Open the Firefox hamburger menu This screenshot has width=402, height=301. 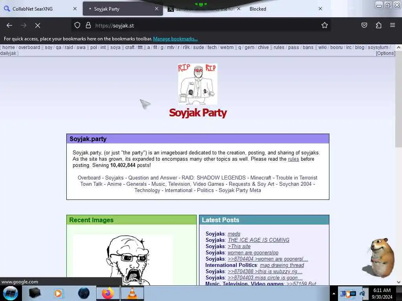[x=393, y=25]
